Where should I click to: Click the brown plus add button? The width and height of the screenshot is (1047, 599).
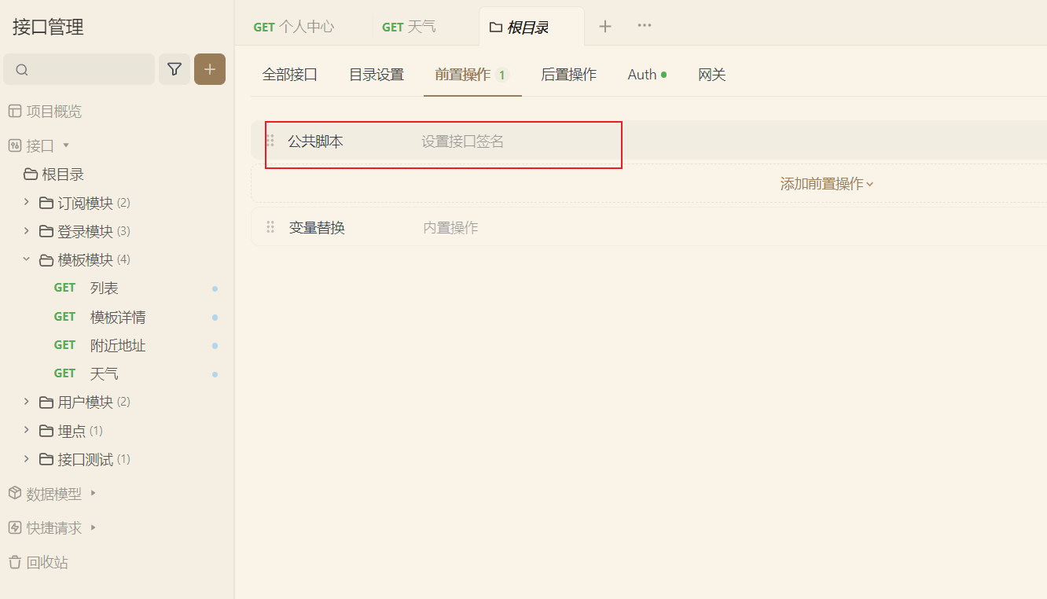pyautogui.click(x=210, y=69)
